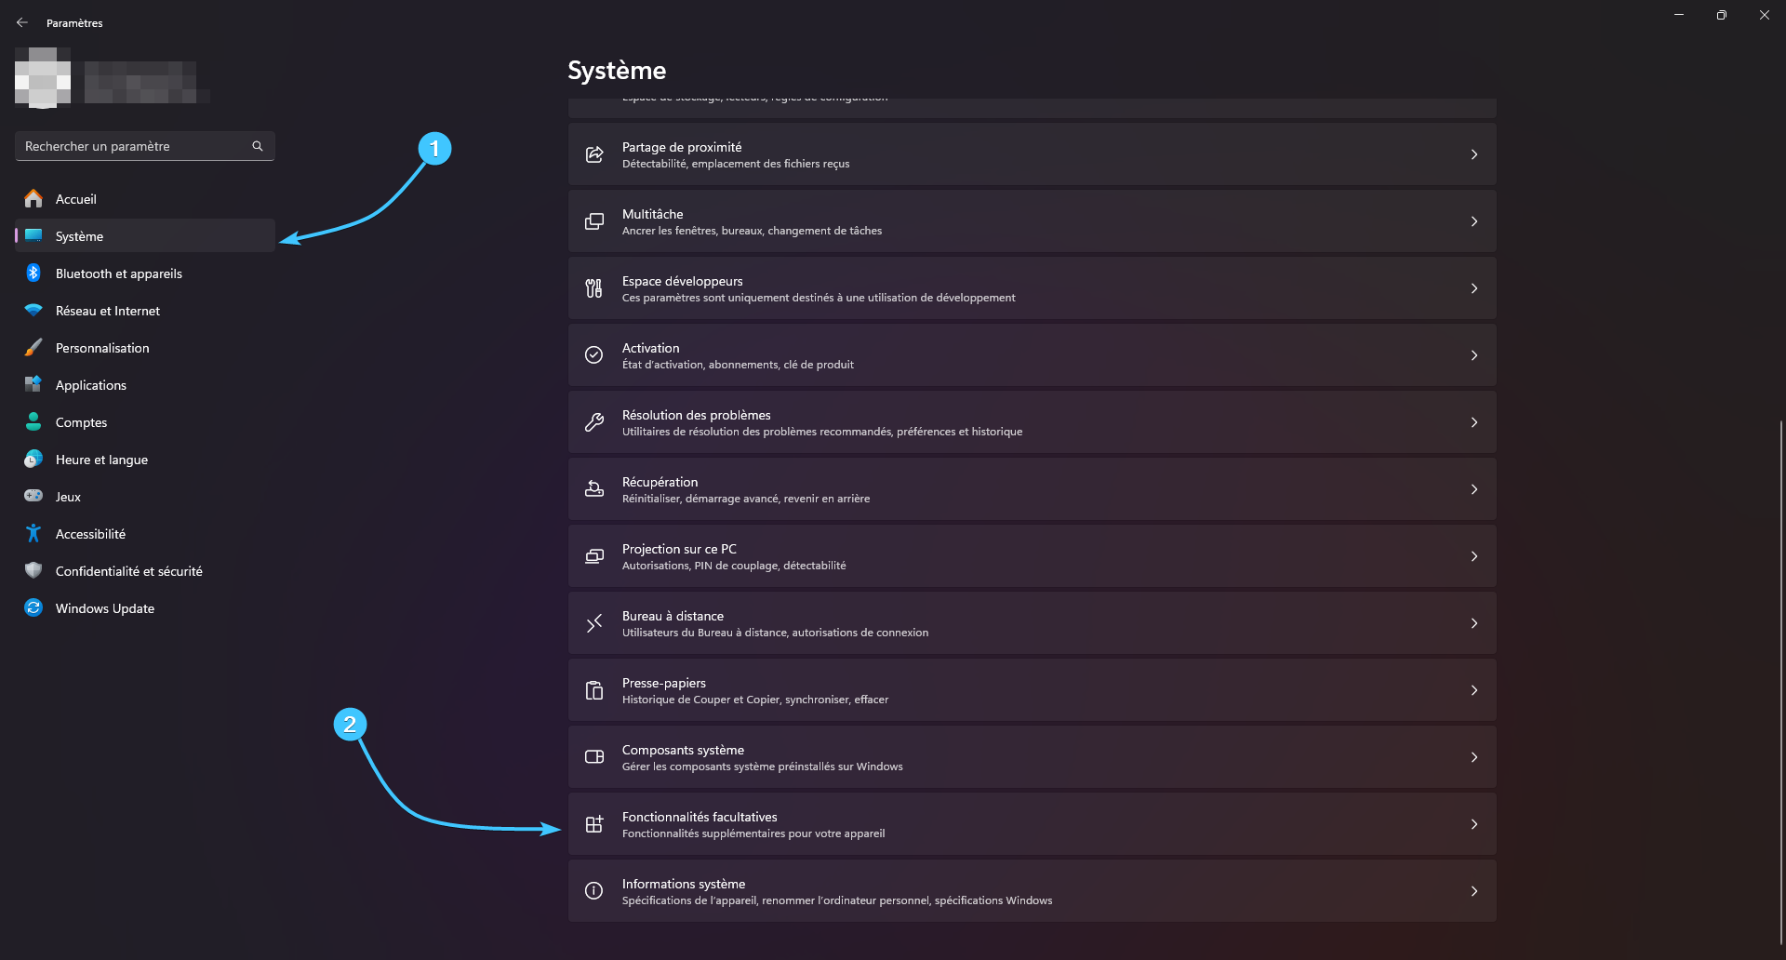Click the user profile avatar
The width and height of the screenshot is (1786, 960).
[x=43, y=77]
